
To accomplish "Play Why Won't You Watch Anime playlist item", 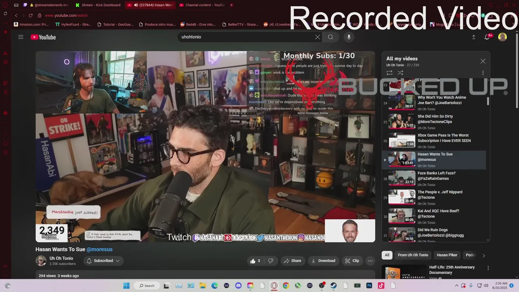I will tap(434, 103).
